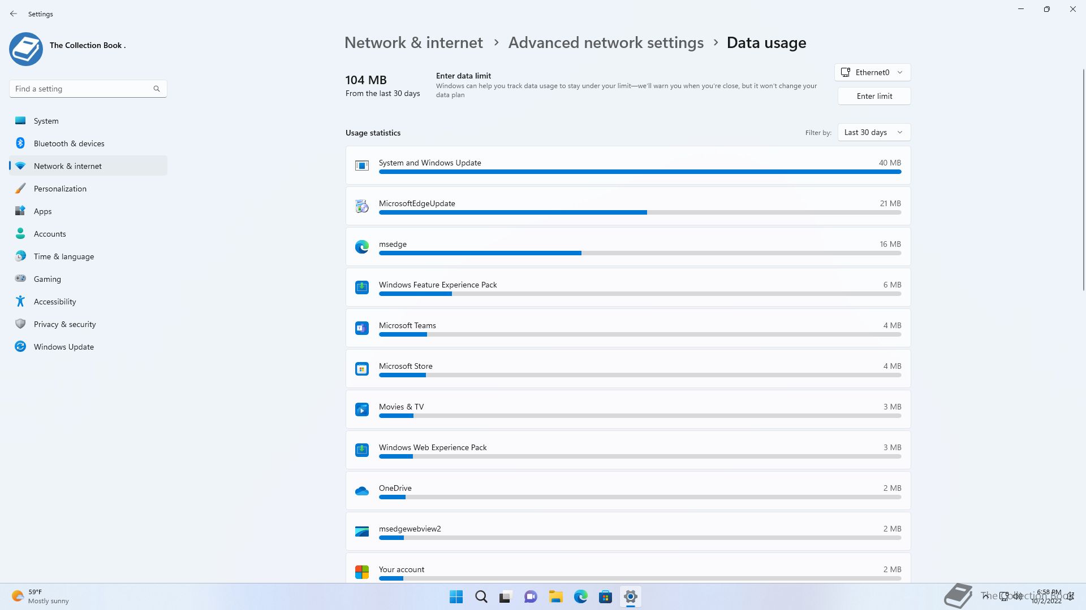Click the Apps icon in sidebar

click(x=20, y=211)
